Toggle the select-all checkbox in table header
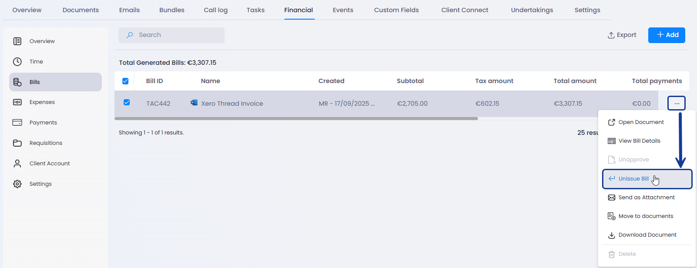697x268 pixels. click(x=125, y=81)
